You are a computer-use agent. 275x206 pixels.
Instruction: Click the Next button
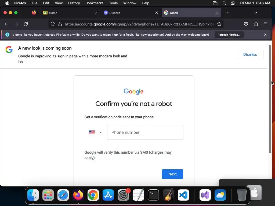(172, 174)
